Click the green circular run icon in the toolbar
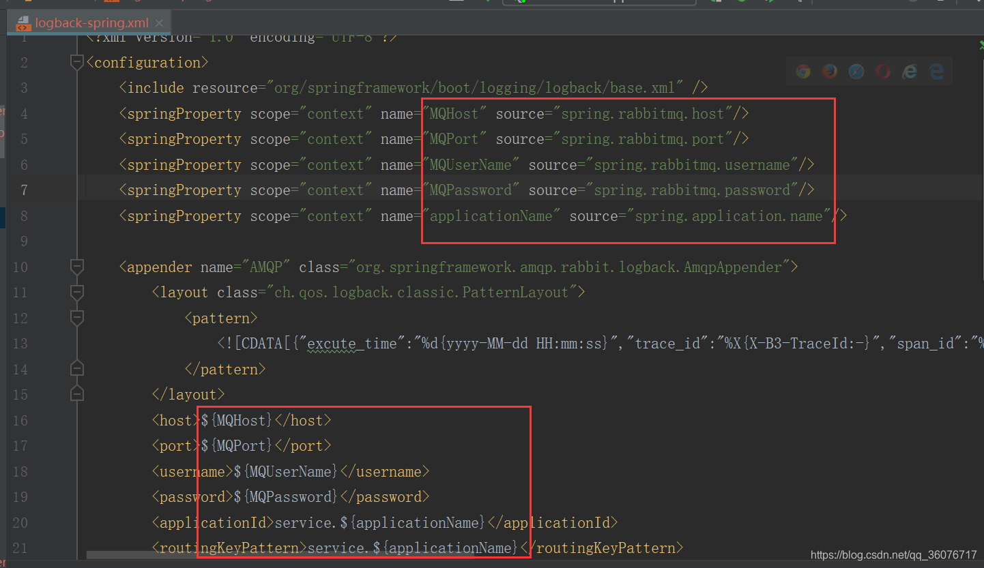This screenshot has width=984, height=568. point(742,3)
